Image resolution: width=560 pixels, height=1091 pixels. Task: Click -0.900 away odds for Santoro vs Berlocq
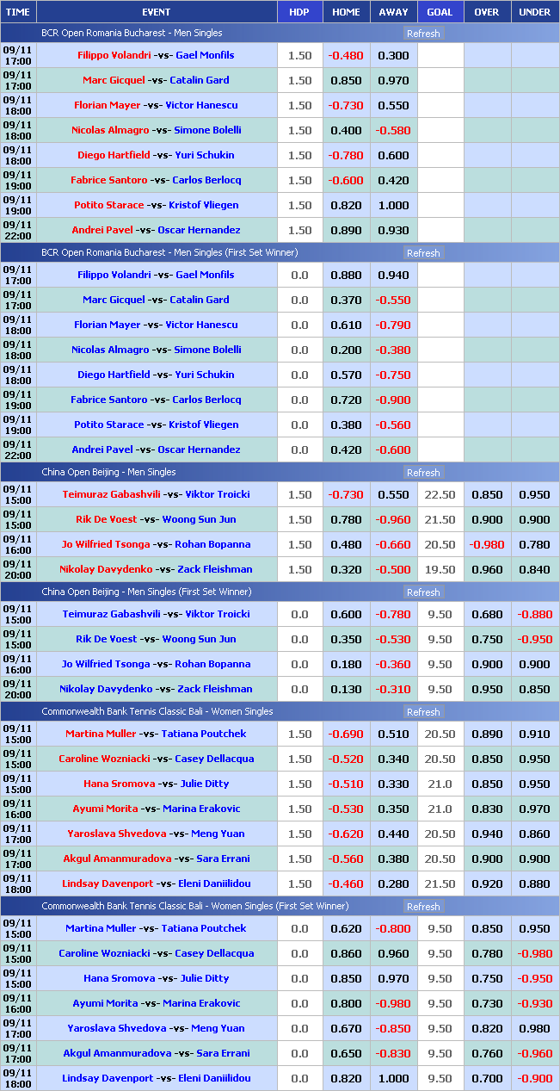[x=393, y=400]
